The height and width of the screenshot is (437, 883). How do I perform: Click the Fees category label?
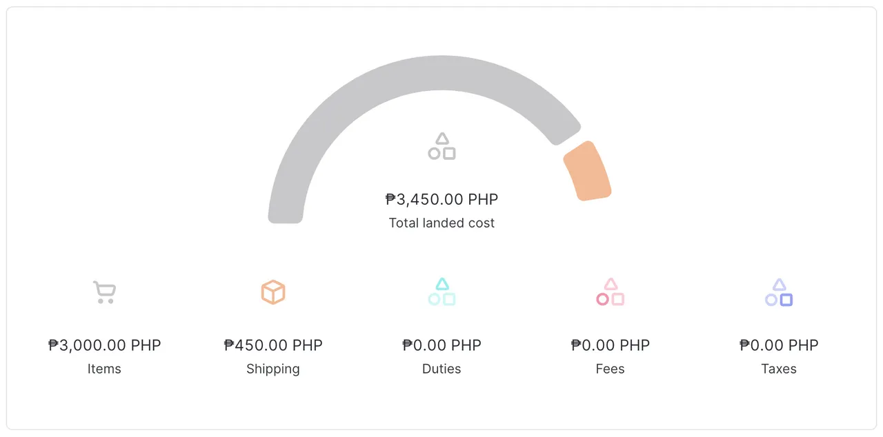point(610,369)
